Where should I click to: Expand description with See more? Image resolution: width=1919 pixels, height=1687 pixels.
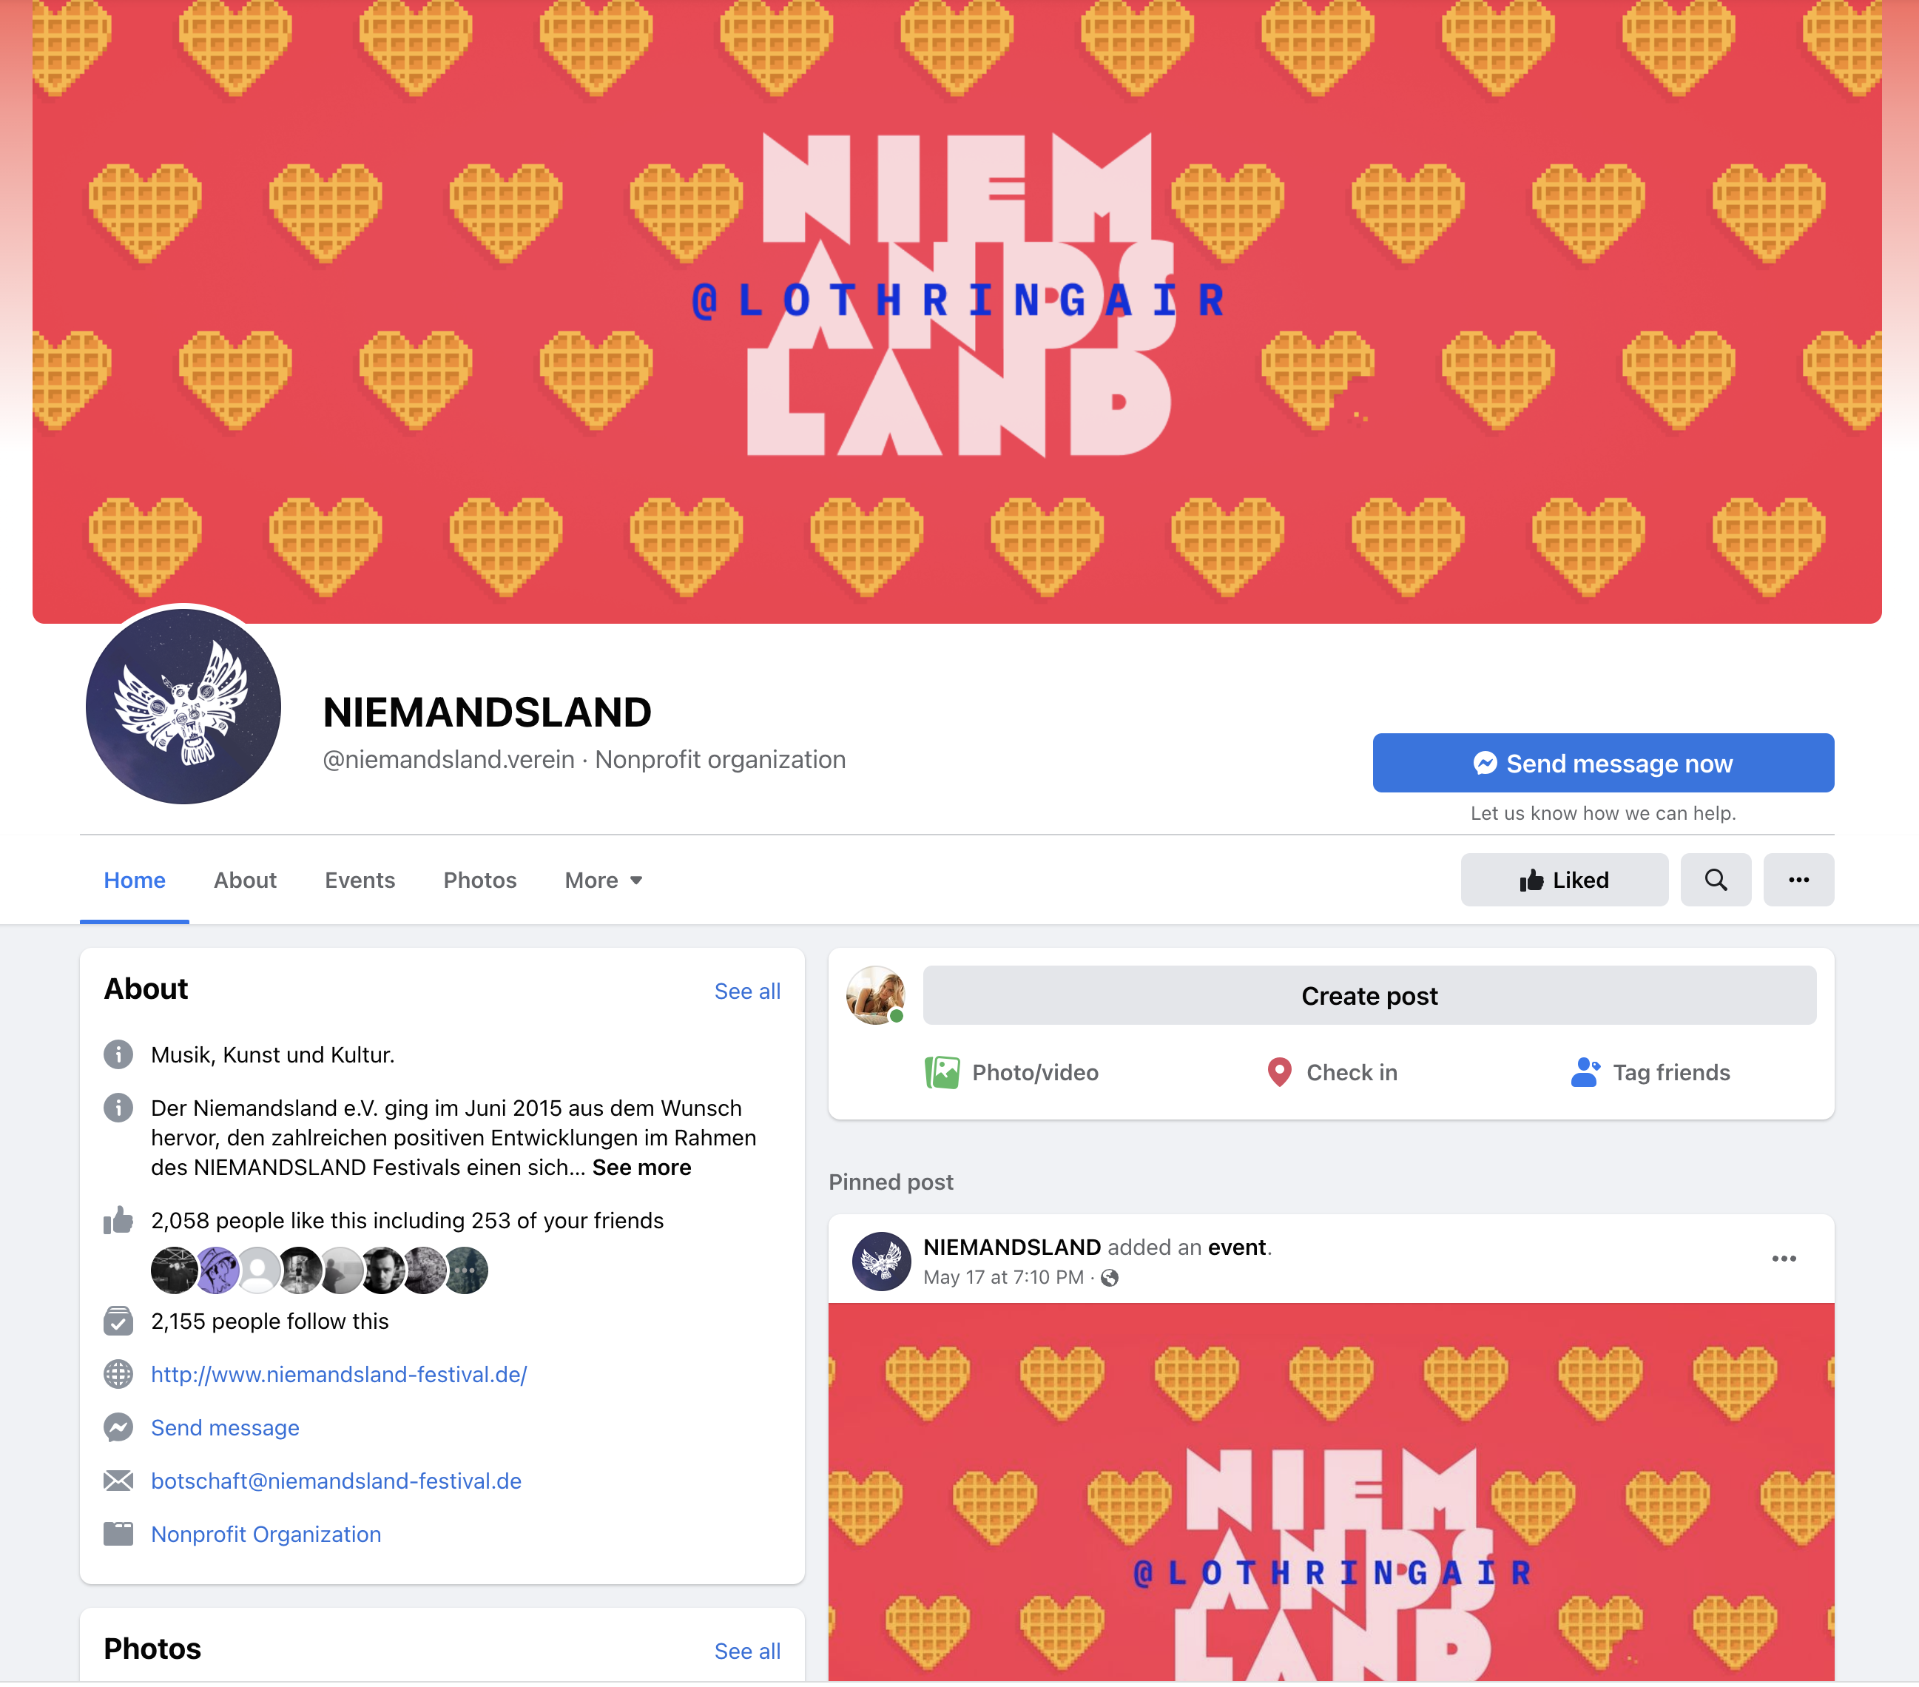point(641,1167)
